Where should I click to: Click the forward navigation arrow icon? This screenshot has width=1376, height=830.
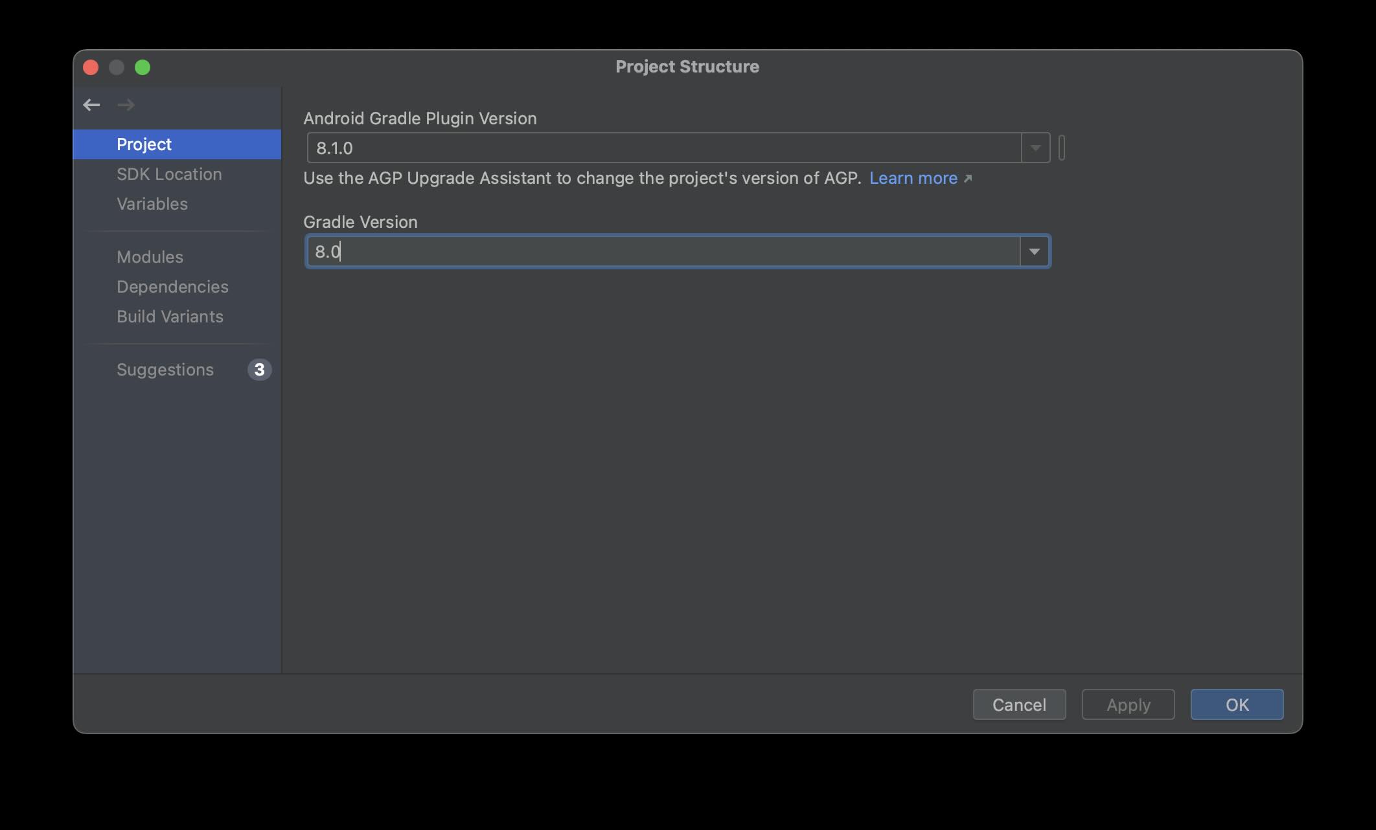click(126, 104)
